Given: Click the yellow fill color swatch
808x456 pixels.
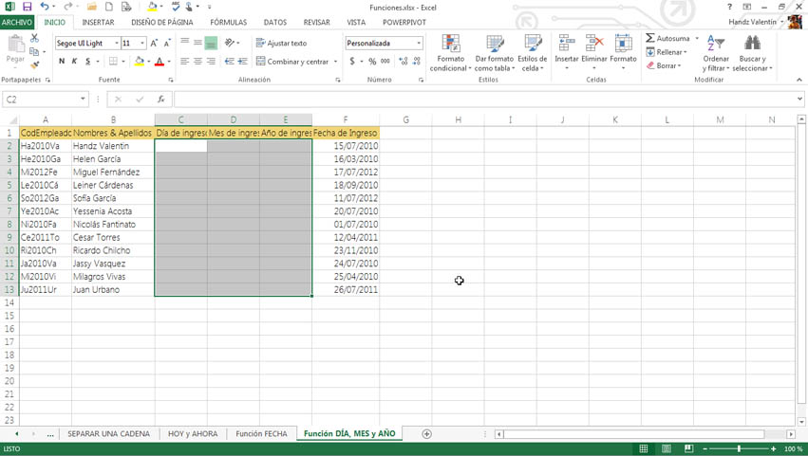Looking at the screenshot, I should click(139, 62).
